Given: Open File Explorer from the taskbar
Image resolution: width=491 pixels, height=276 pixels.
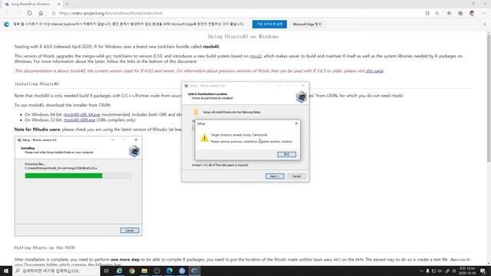Looking at the screenshot, I should pos(144,271).
